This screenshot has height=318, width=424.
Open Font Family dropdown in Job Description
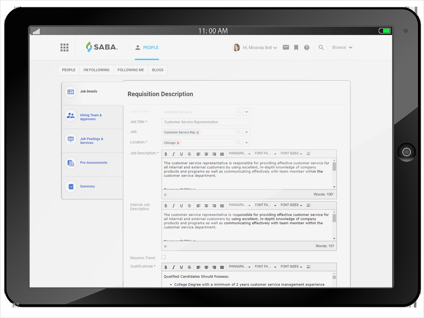pos(265,154)
